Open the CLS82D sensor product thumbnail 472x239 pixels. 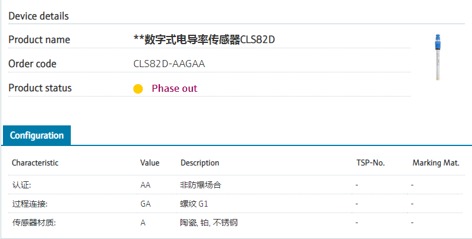pos(438,57)
